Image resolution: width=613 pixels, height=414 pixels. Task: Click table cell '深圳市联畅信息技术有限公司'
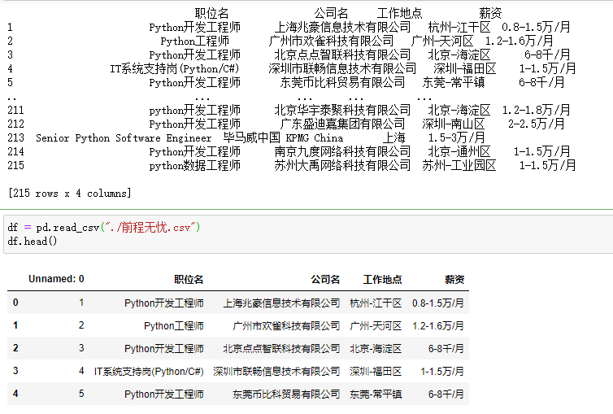point(276,372)
